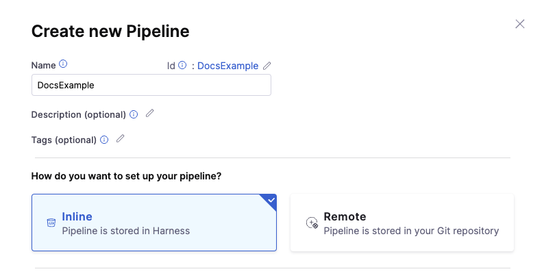Screen dimensions: 544x278
Task: Focus the Name field containing DocsExample
Action: coord(151,86)
